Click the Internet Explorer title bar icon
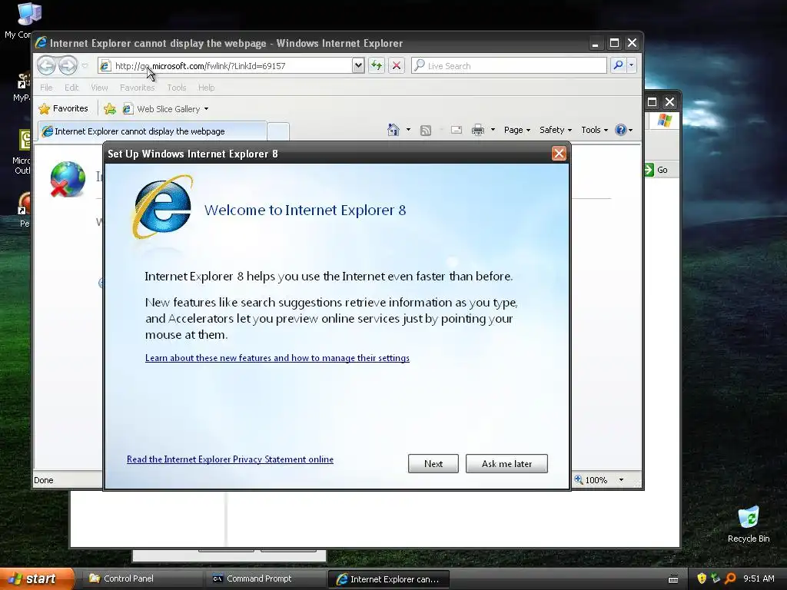The image size is (787, 590). [42, 43]
